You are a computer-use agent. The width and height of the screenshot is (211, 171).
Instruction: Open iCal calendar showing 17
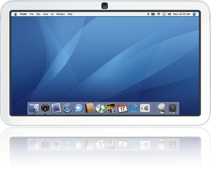pyautogui.click(x=122, y=108)
